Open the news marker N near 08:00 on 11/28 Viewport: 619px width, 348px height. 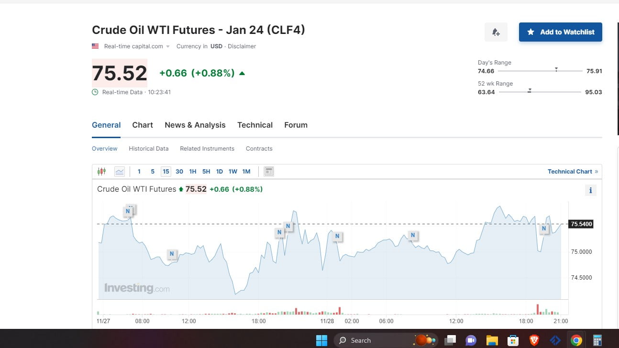(x=413, y=235)
